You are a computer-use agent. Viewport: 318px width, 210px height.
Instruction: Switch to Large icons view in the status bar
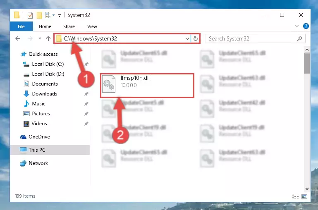(304, 196)
